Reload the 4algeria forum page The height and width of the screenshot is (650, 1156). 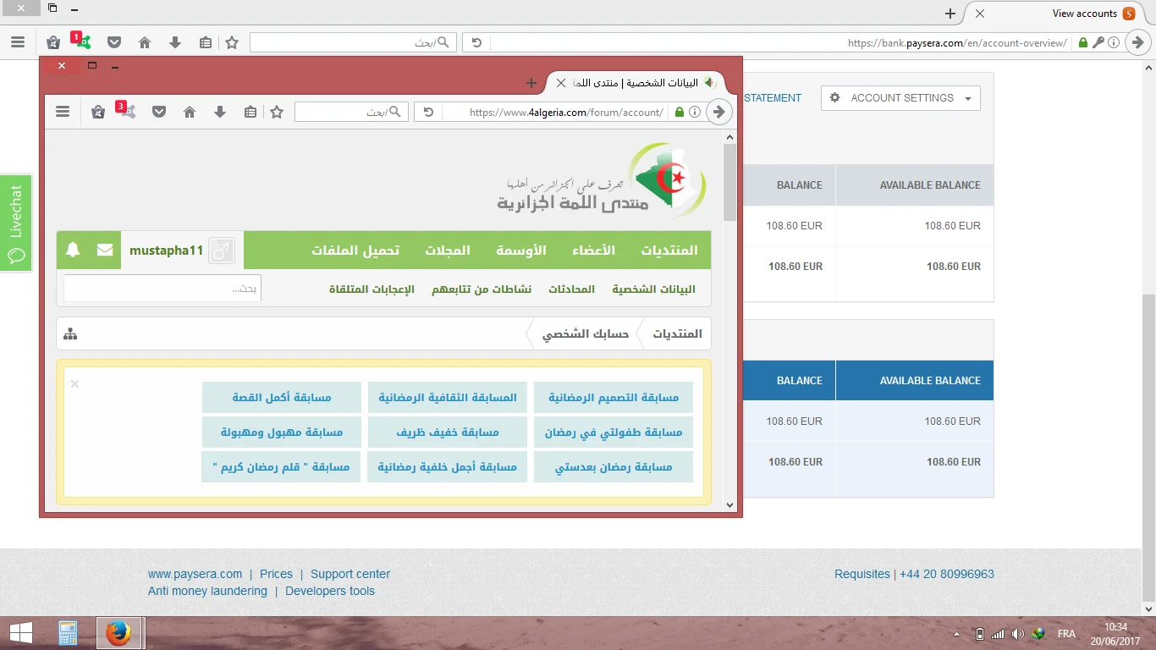(428, 112)
